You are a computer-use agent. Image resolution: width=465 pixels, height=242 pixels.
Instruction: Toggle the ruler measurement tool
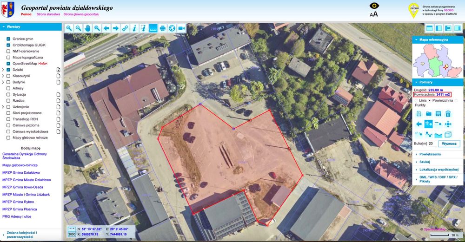[x=153, y=28]
